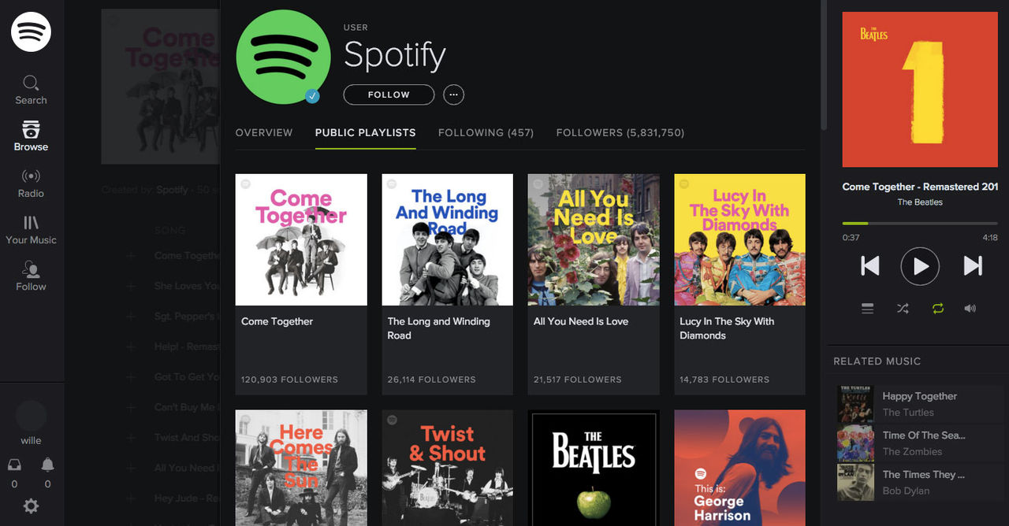Open the Follow section in sidebar
This screenshot has height=526, width=1009.
pyautogui.click(x=31, y=276)
